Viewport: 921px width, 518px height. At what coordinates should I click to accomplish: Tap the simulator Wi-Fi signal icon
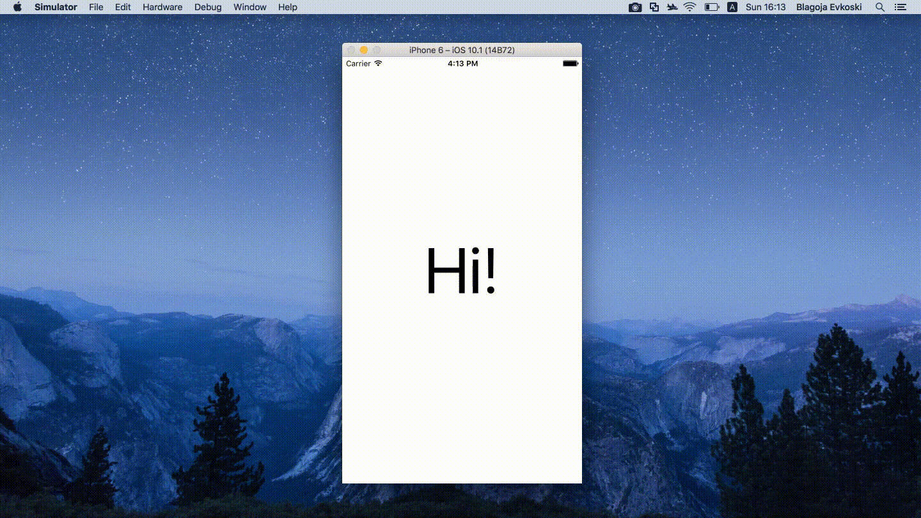pos(378,63)
